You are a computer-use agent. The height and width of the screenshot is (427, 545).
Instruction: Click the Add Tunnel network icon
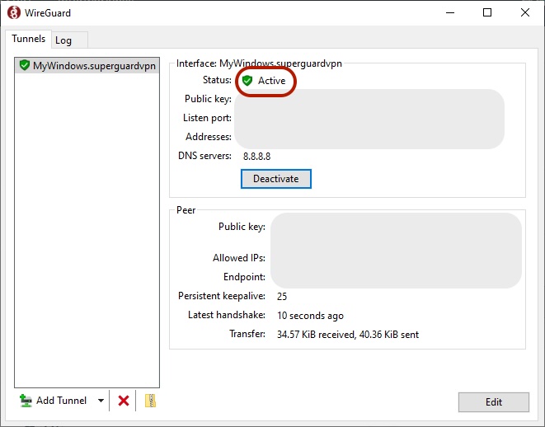click(x=26, y=401)
